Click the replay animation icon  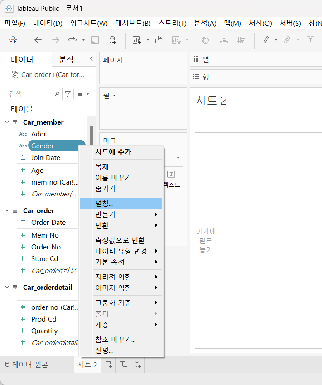(x=72, y=39)
